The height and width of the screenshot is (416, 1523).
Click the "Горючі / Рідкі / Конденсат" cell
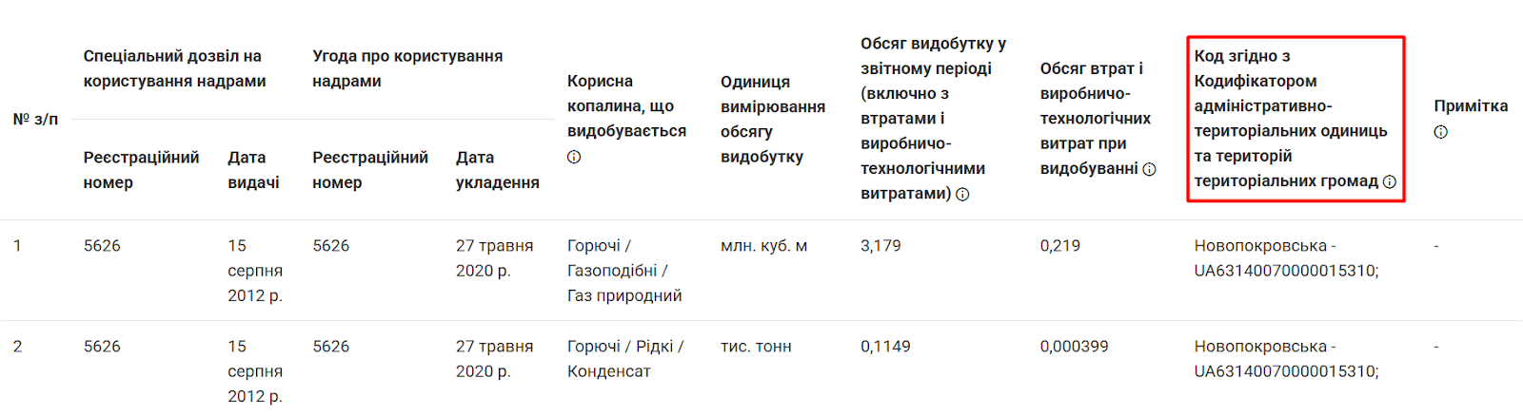(624, 359)
